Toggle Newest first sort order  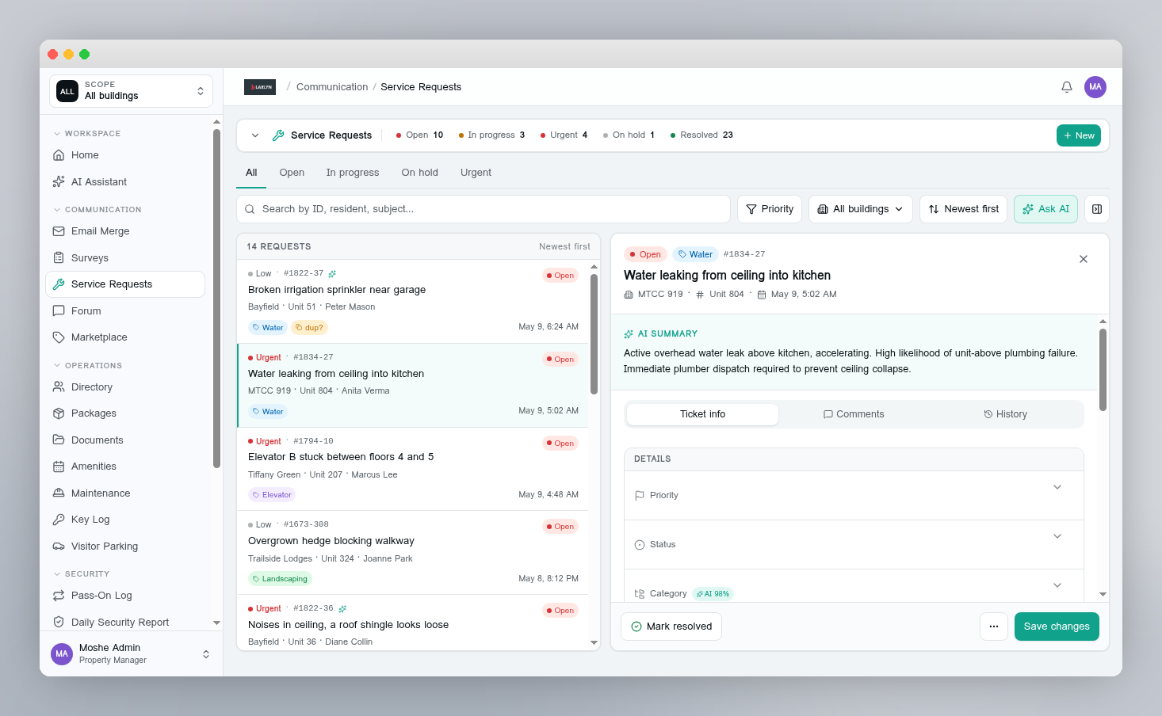pos(963,209)
